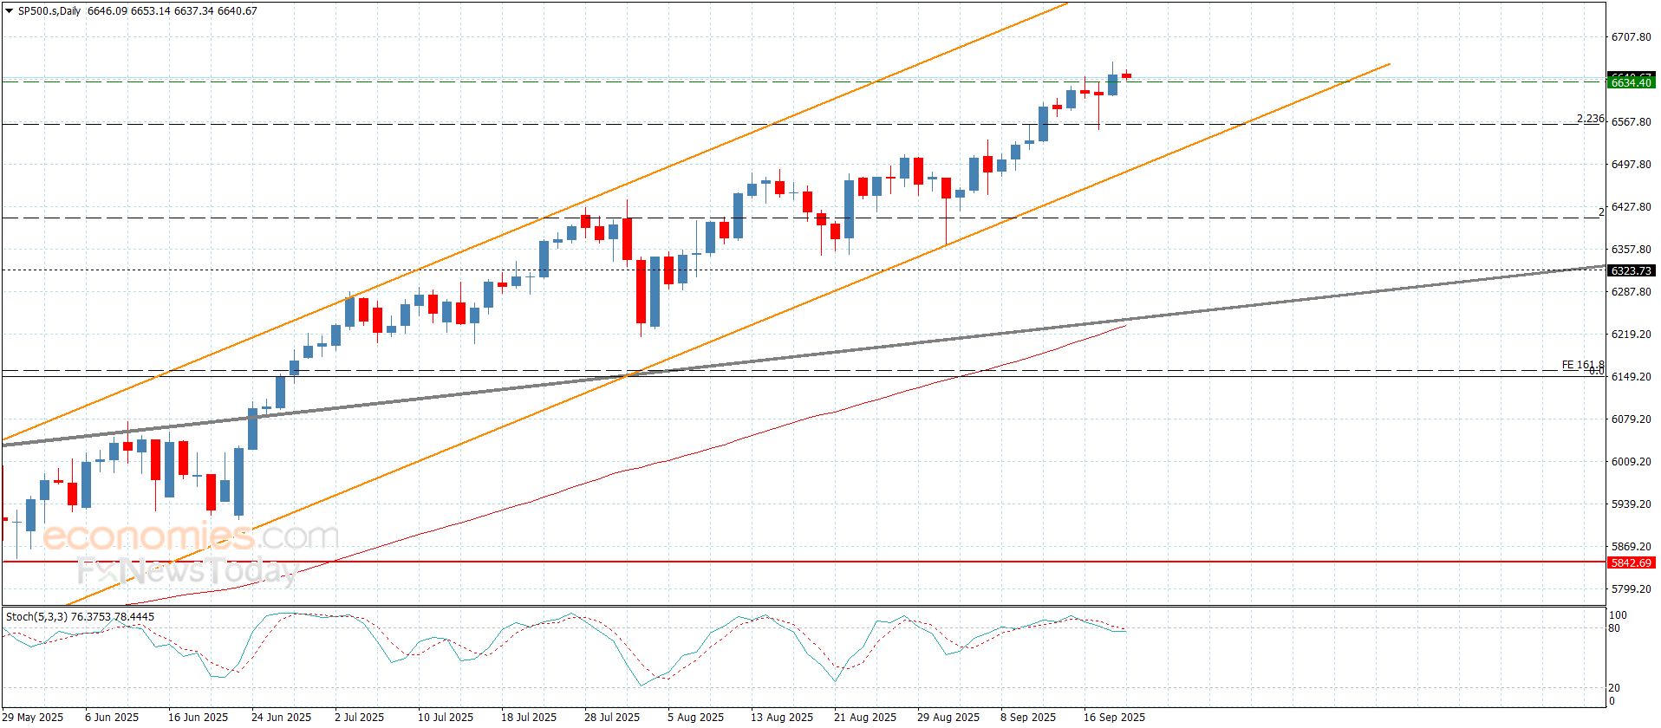Click the 6567.80 price axis value
The height and width of the screenshot is (728, 1661).
point(1631,122)
